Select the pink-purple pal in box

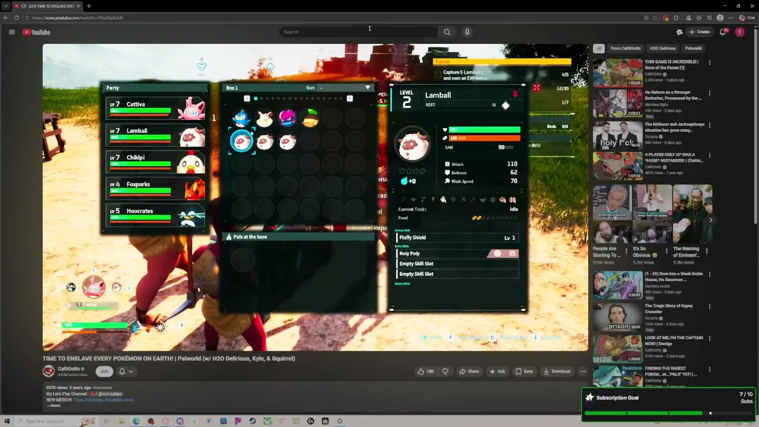pos(288,119)
